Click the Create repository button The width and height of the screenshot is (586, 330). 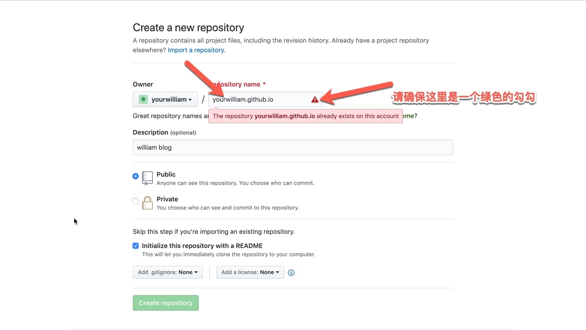(166, 303)
